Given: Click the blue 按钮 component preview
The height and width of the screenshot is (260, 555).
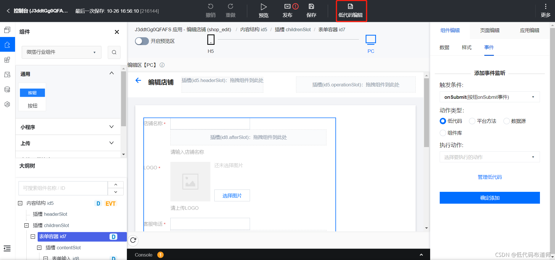Looking at the screenshot, I should tap(32, 93).
